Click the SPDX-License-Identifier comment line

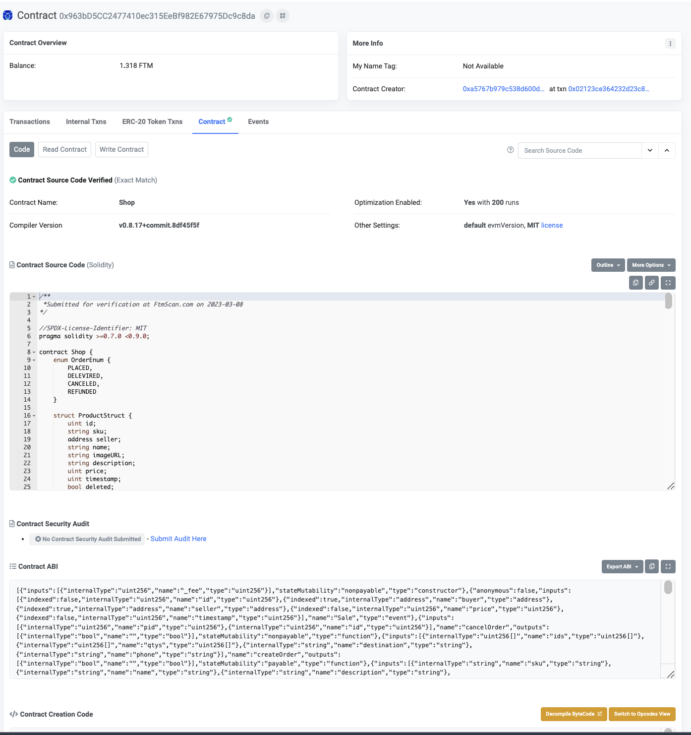tap(93, 328)
